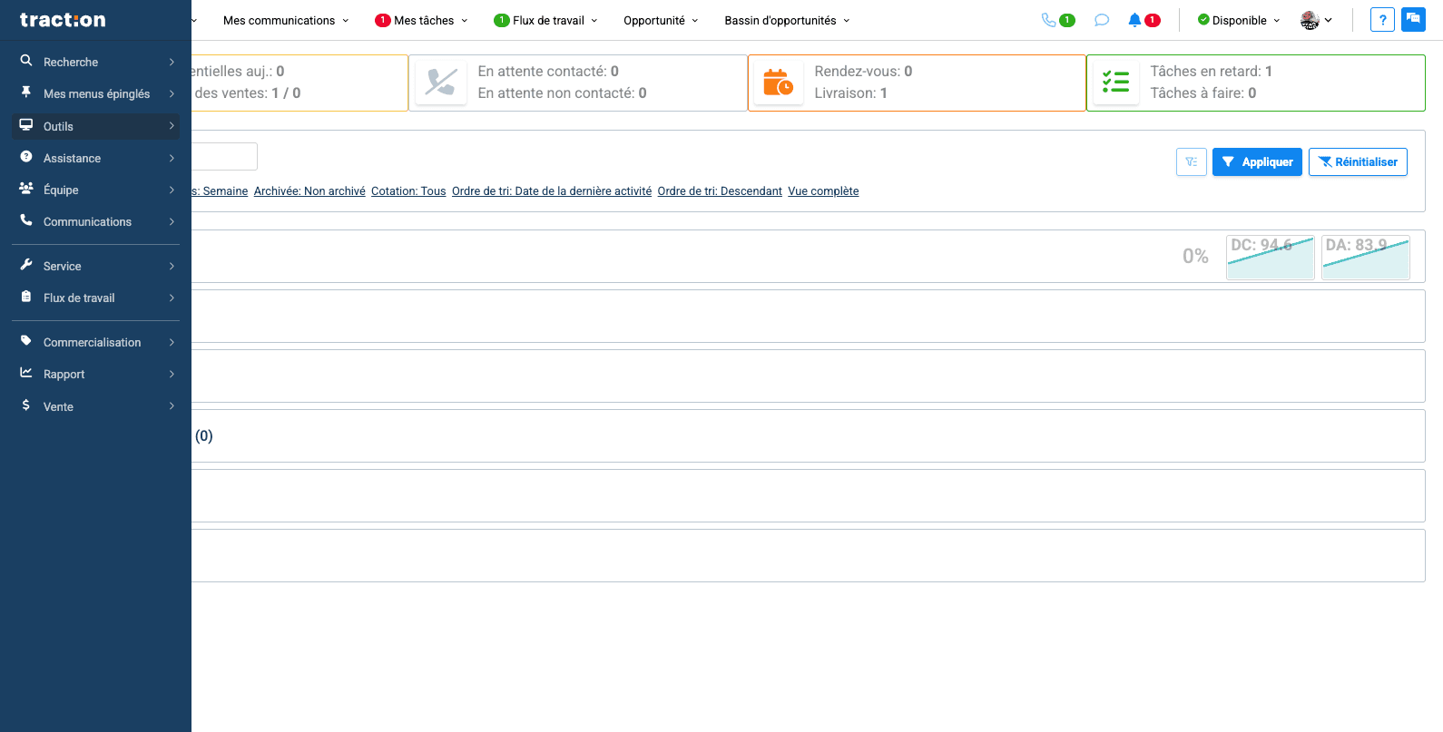Image resolution: width=1443 pixels, height=732 pixels.
Task: Click the wrench icon beside Service
Action: (x=26, y=265)
